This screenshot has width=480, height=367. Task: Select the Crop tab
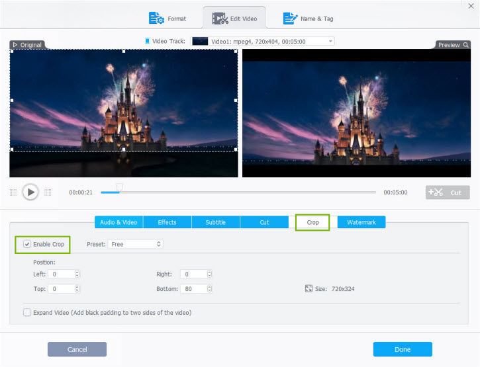pos(312,222)
